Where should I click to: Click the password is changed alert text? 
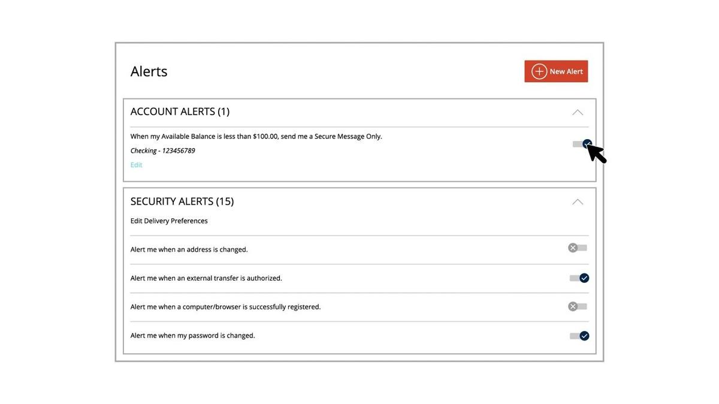[192, 336]
